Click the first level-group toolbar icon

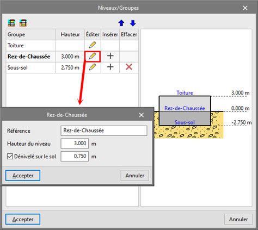point(11,23)
